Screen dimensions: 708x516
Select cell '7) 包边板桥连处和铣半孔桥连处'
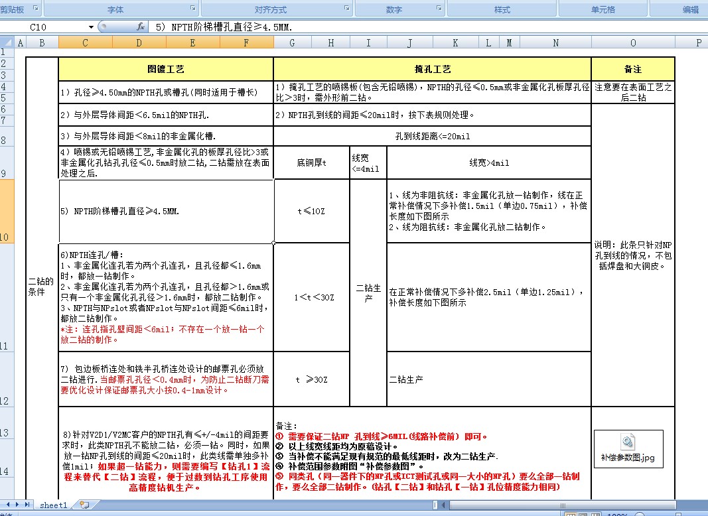(166, 379)
